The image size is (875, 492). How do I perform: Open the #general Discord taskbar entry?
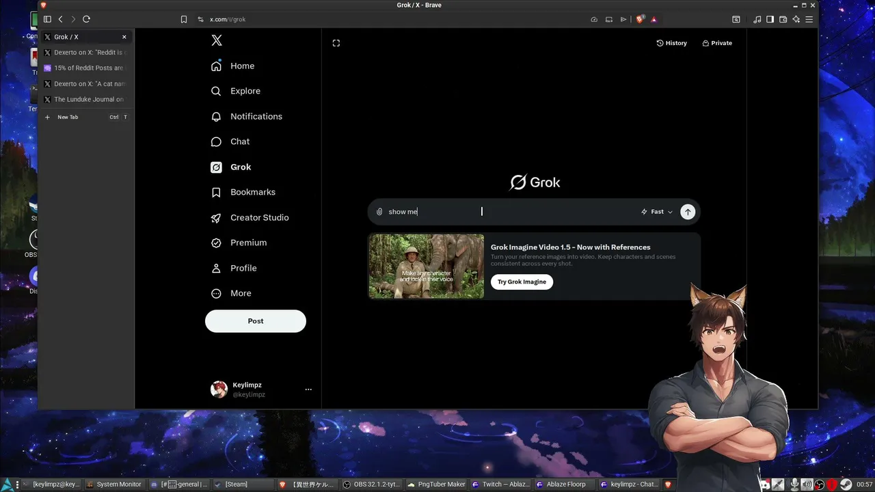tap(178, 484)
